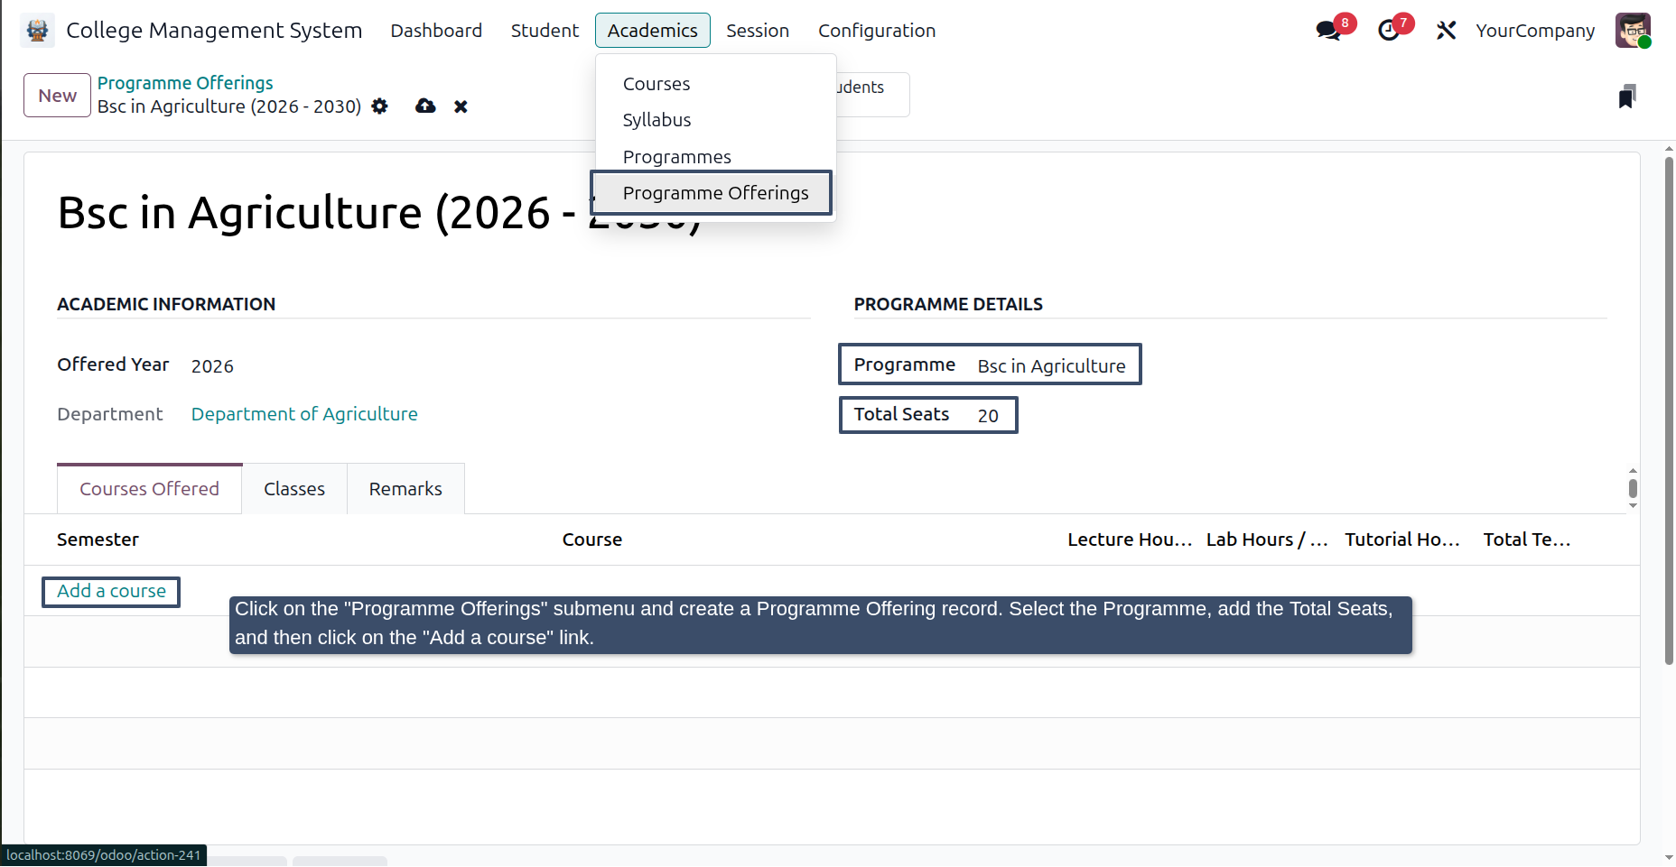Click the Lab Hours column header
Viewport: 1676px width, 867px height.
[1267, 540]
